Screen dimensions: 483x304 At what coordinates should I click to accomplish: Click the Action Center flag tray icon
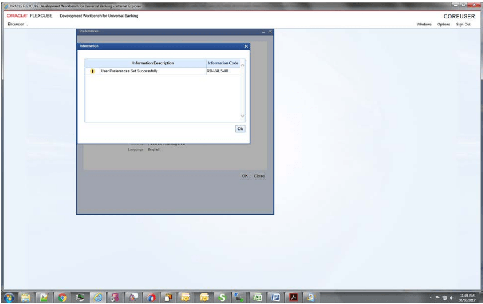coord(437,298)
